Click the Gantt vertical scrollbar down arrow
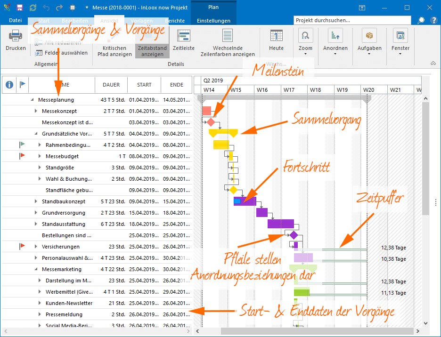The height and width of the screenshot is (337, 441). [425, 323]
